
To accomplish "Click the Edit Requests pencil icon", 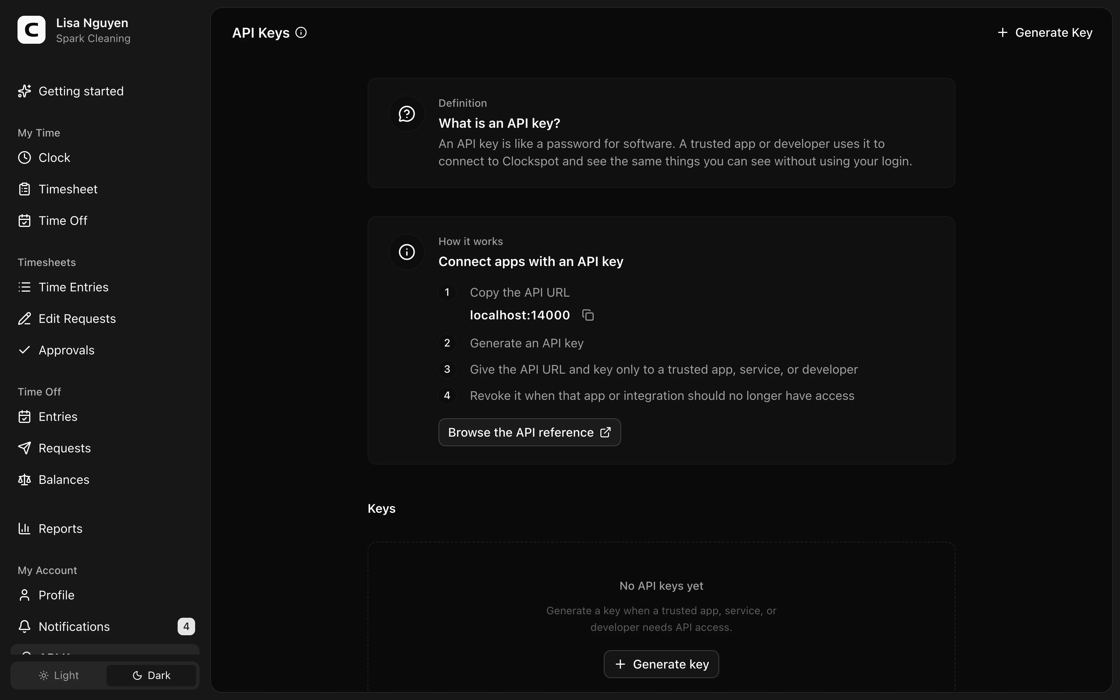I will 24,318.
